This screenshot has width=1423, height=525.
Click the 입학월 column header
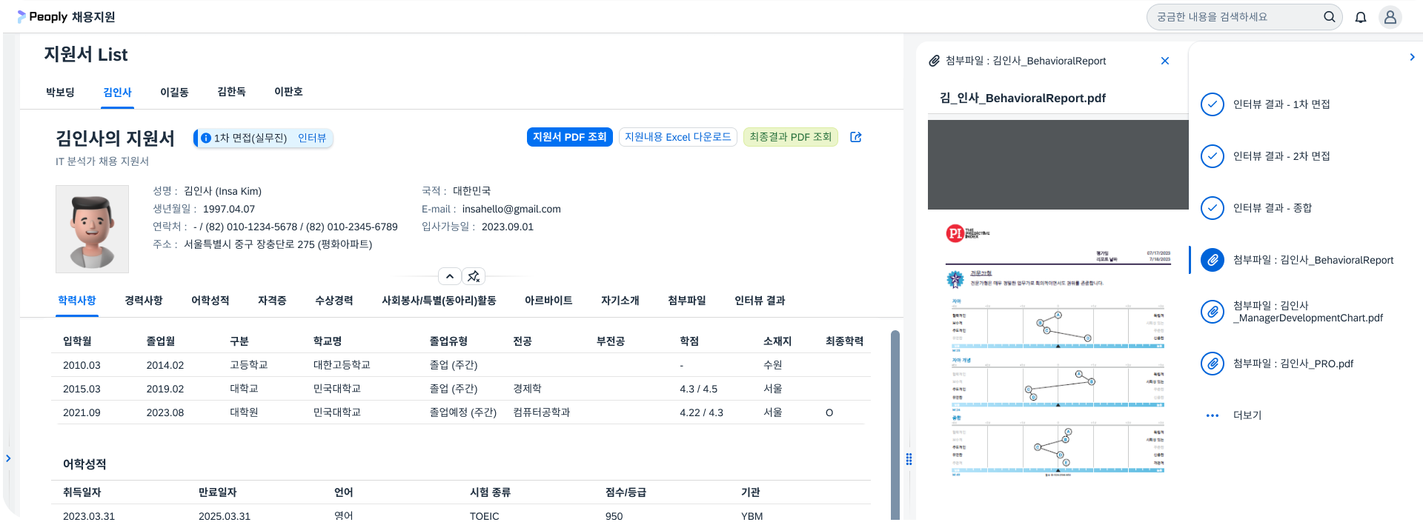click(x=77, y=341)
